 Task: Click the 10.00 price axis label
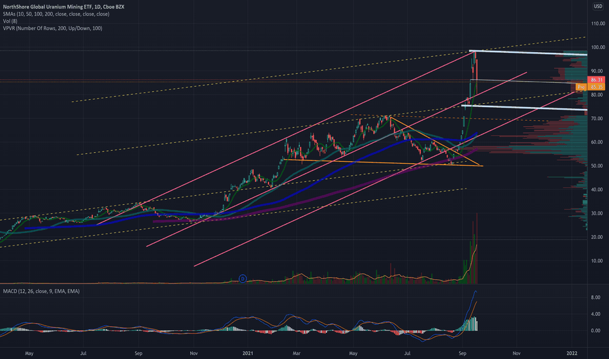click(598, 261)
